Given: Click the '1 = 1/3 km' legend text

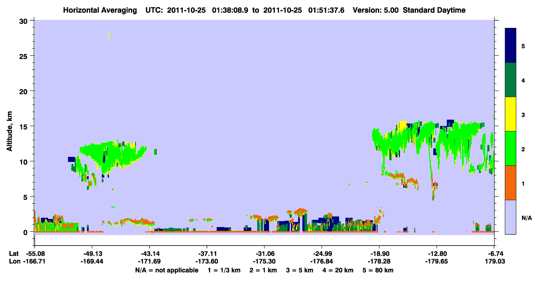Looking at the screenshot, I should (223, 270).
